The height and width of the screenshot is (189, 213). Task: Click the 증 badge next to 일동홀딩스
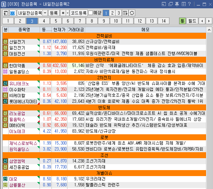[x=5, y=71]
